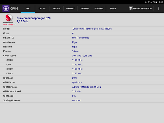The width and height of the screenshot is (164, 123).
Task: Tap the GPU Renderer Adreno 530 row
Action: [x=82, y=87]
